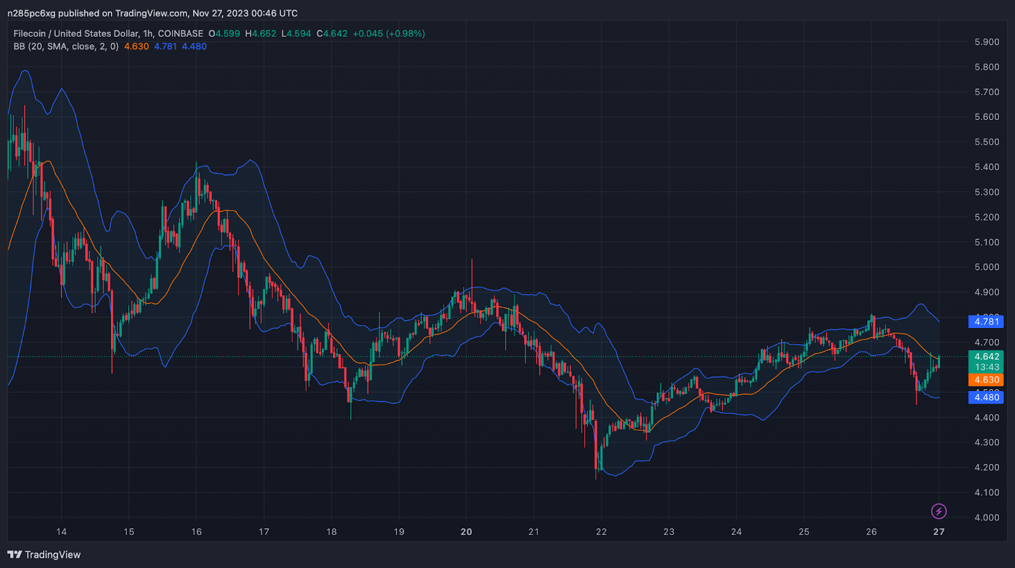Click the green 4.642 current price label
Image resolution: width=1015 pixels, height=568 pixels.
(986, 357)
